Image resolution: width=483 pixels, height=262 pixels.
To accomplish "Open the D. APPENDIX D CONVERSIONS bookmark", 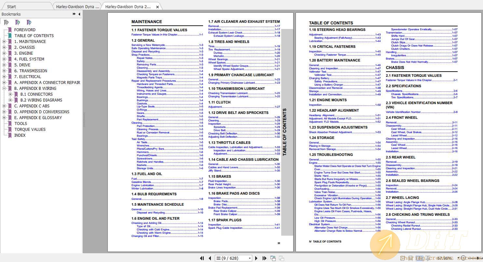I will click(42, 112).
